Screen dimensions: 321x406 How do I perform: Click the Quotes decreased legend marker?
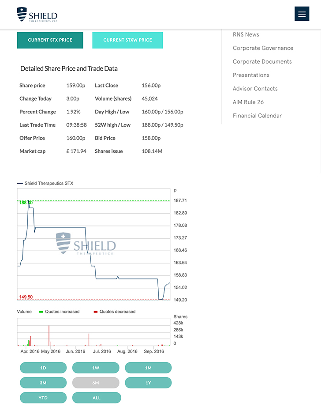point(95,312)
